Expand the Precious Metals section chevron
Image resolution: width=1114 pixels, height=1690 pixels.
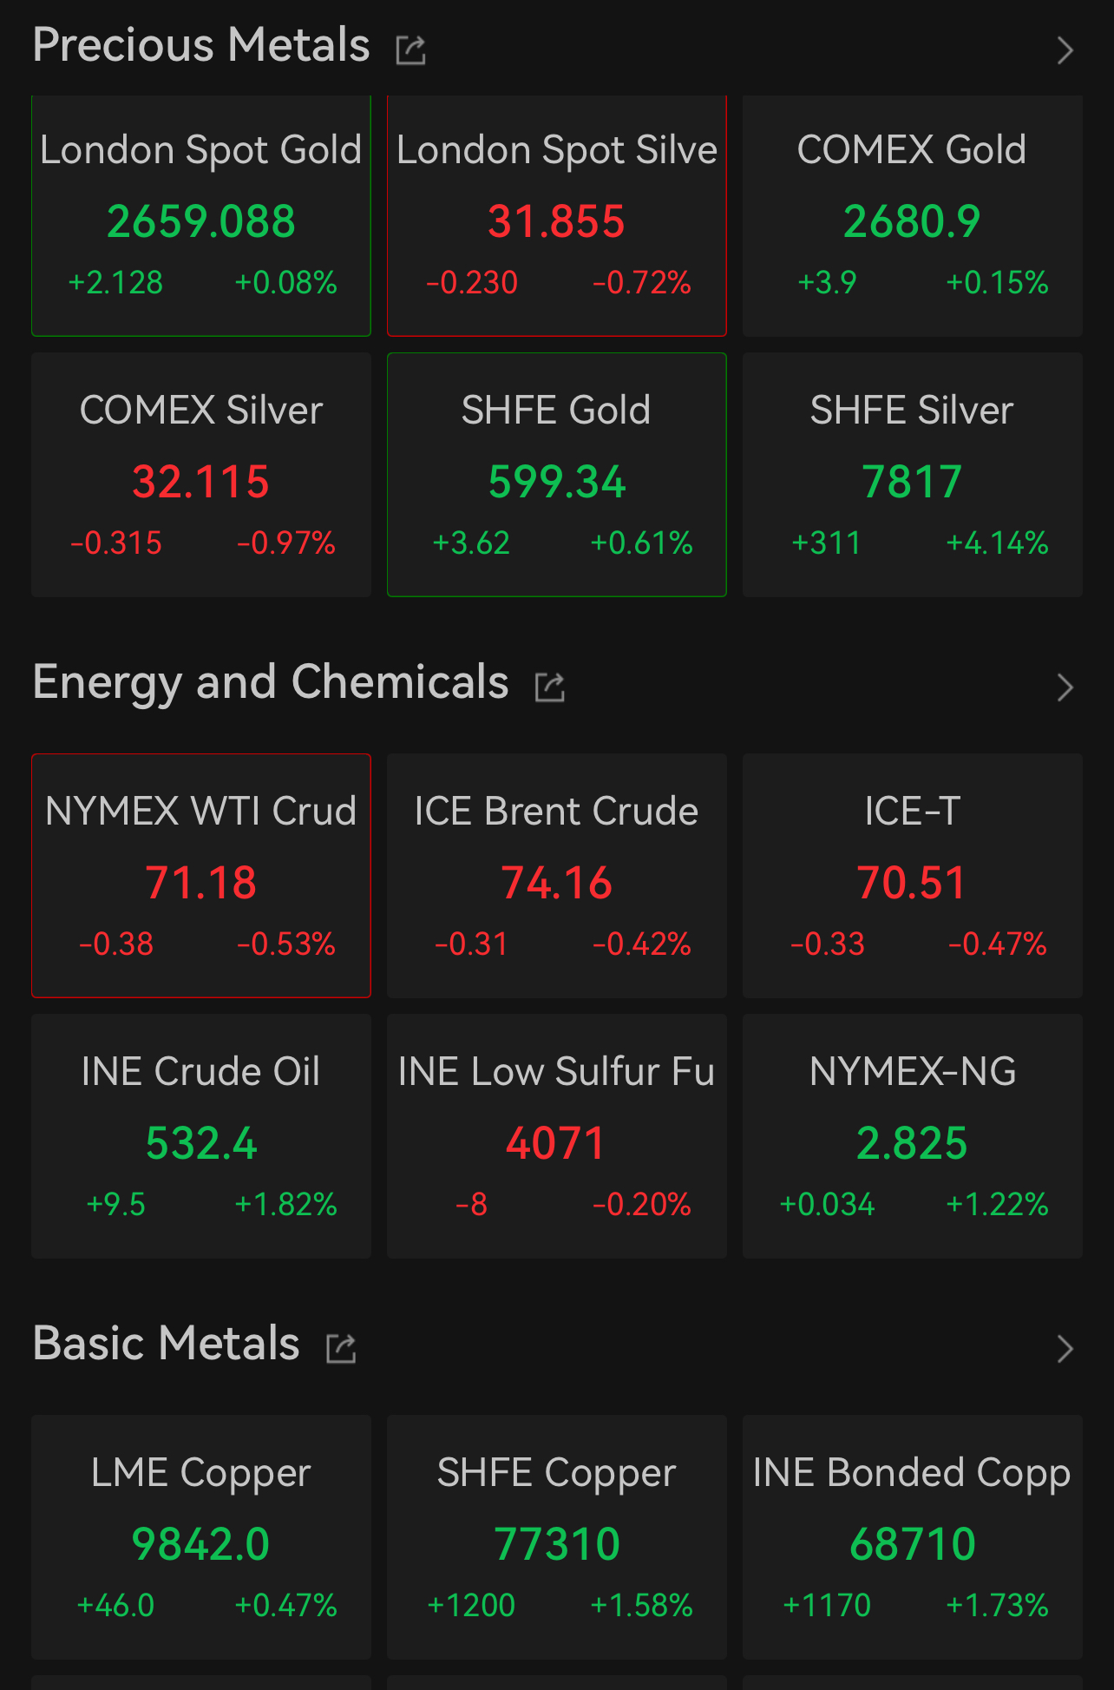[x=1065, y=50]
